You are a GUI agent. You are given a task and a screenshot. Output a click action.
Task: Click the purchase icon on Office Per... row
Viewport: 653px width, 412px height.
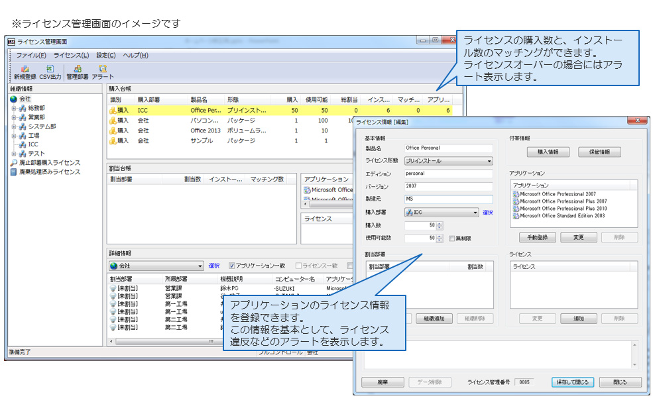(113, 110)
